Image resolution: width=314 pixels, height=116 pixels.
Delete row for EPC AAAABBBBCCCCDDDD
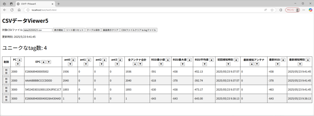[6, 80]
